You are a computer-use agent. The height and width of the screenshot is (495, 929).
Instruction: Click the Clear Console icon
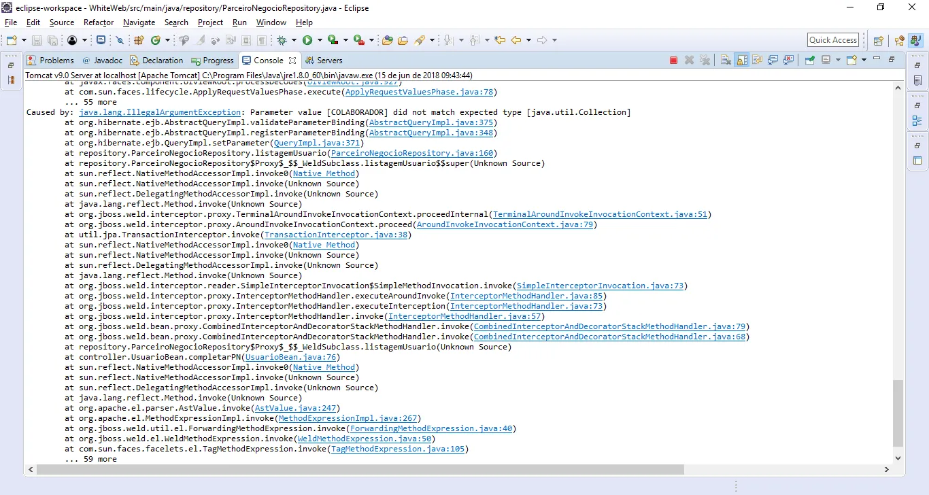click(726, 60)
